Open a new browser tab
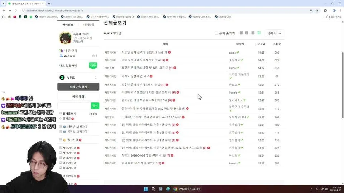Viewport: 344px width, 193px height. coord(49,4)
